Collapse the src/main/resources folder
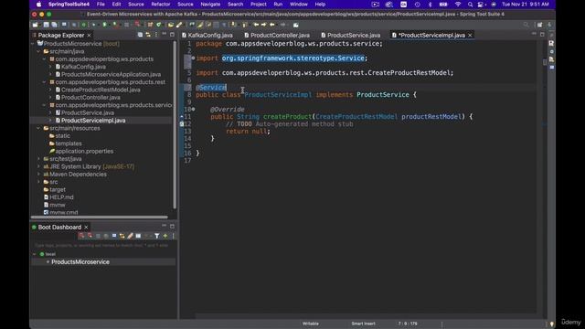The height and width of the screenshot is (329, 585). point(38,128)
